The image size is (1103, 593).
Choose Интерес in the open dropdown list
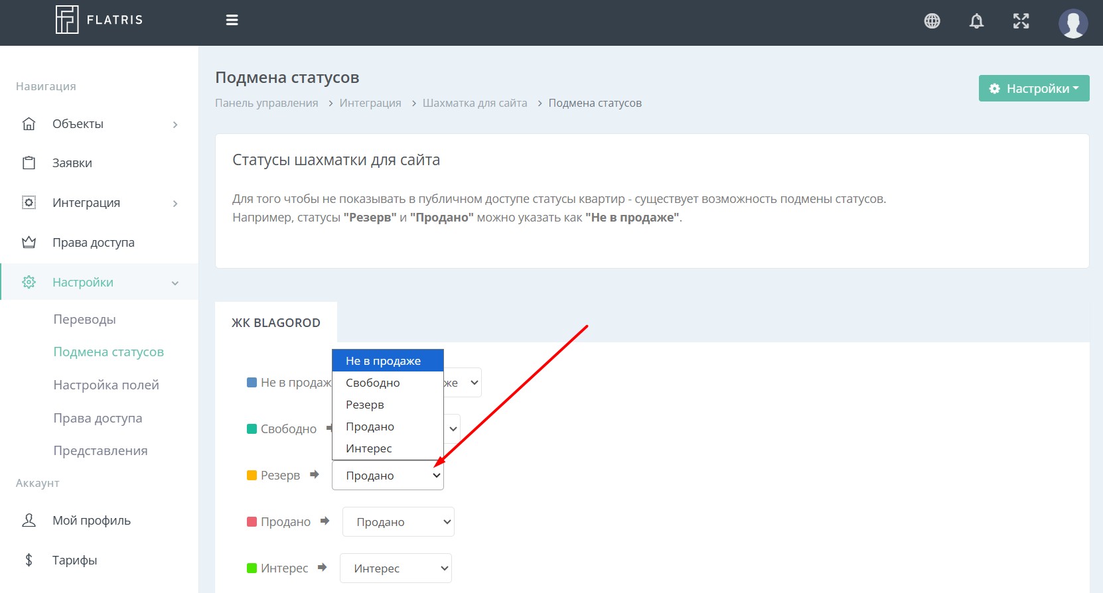369,448
